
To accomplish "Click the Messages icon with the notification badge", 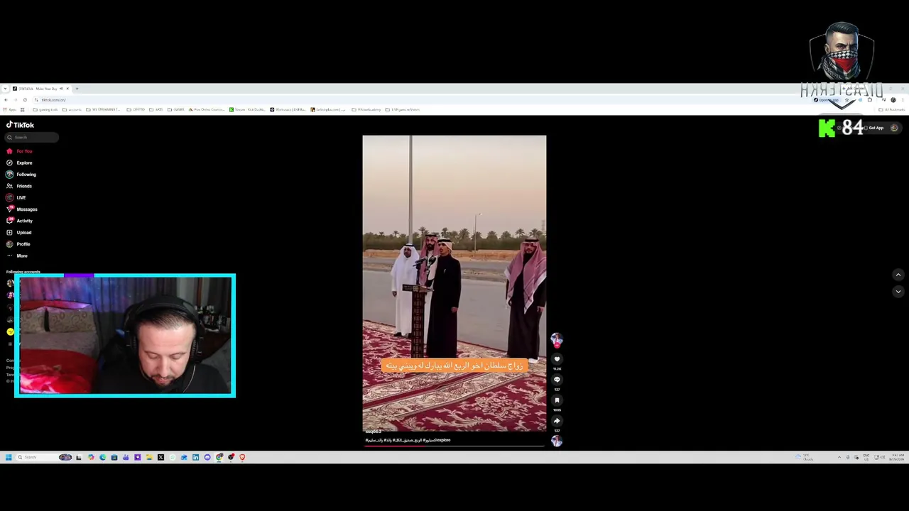I will pyautogui.click(x=9, y=209).
